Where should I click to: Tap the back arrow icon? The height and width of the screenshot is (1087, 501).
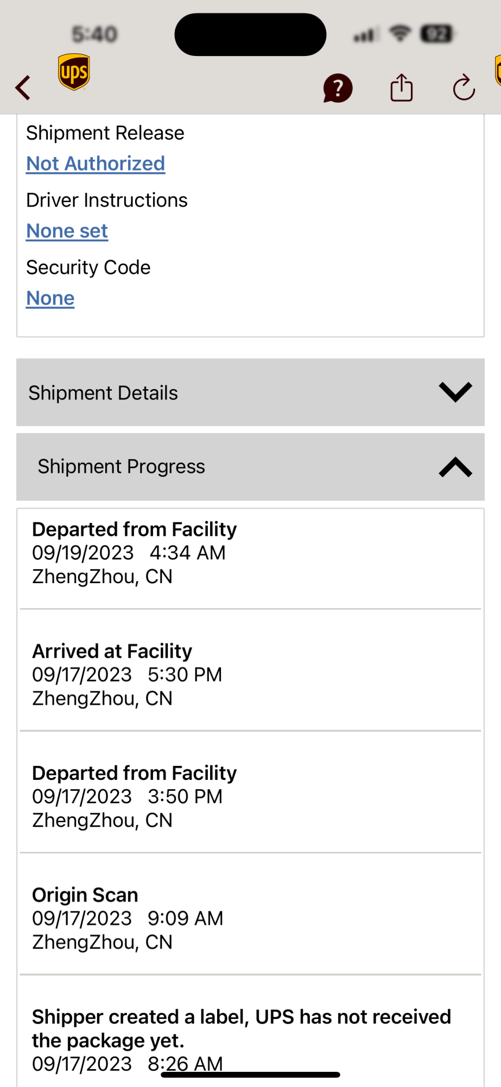[23, 88]
